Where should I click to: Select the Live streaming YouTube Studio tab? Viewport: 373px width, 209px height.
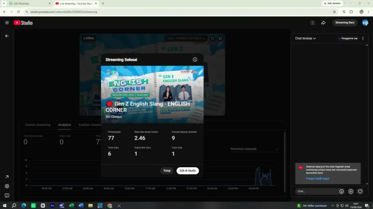pos(76,3)
